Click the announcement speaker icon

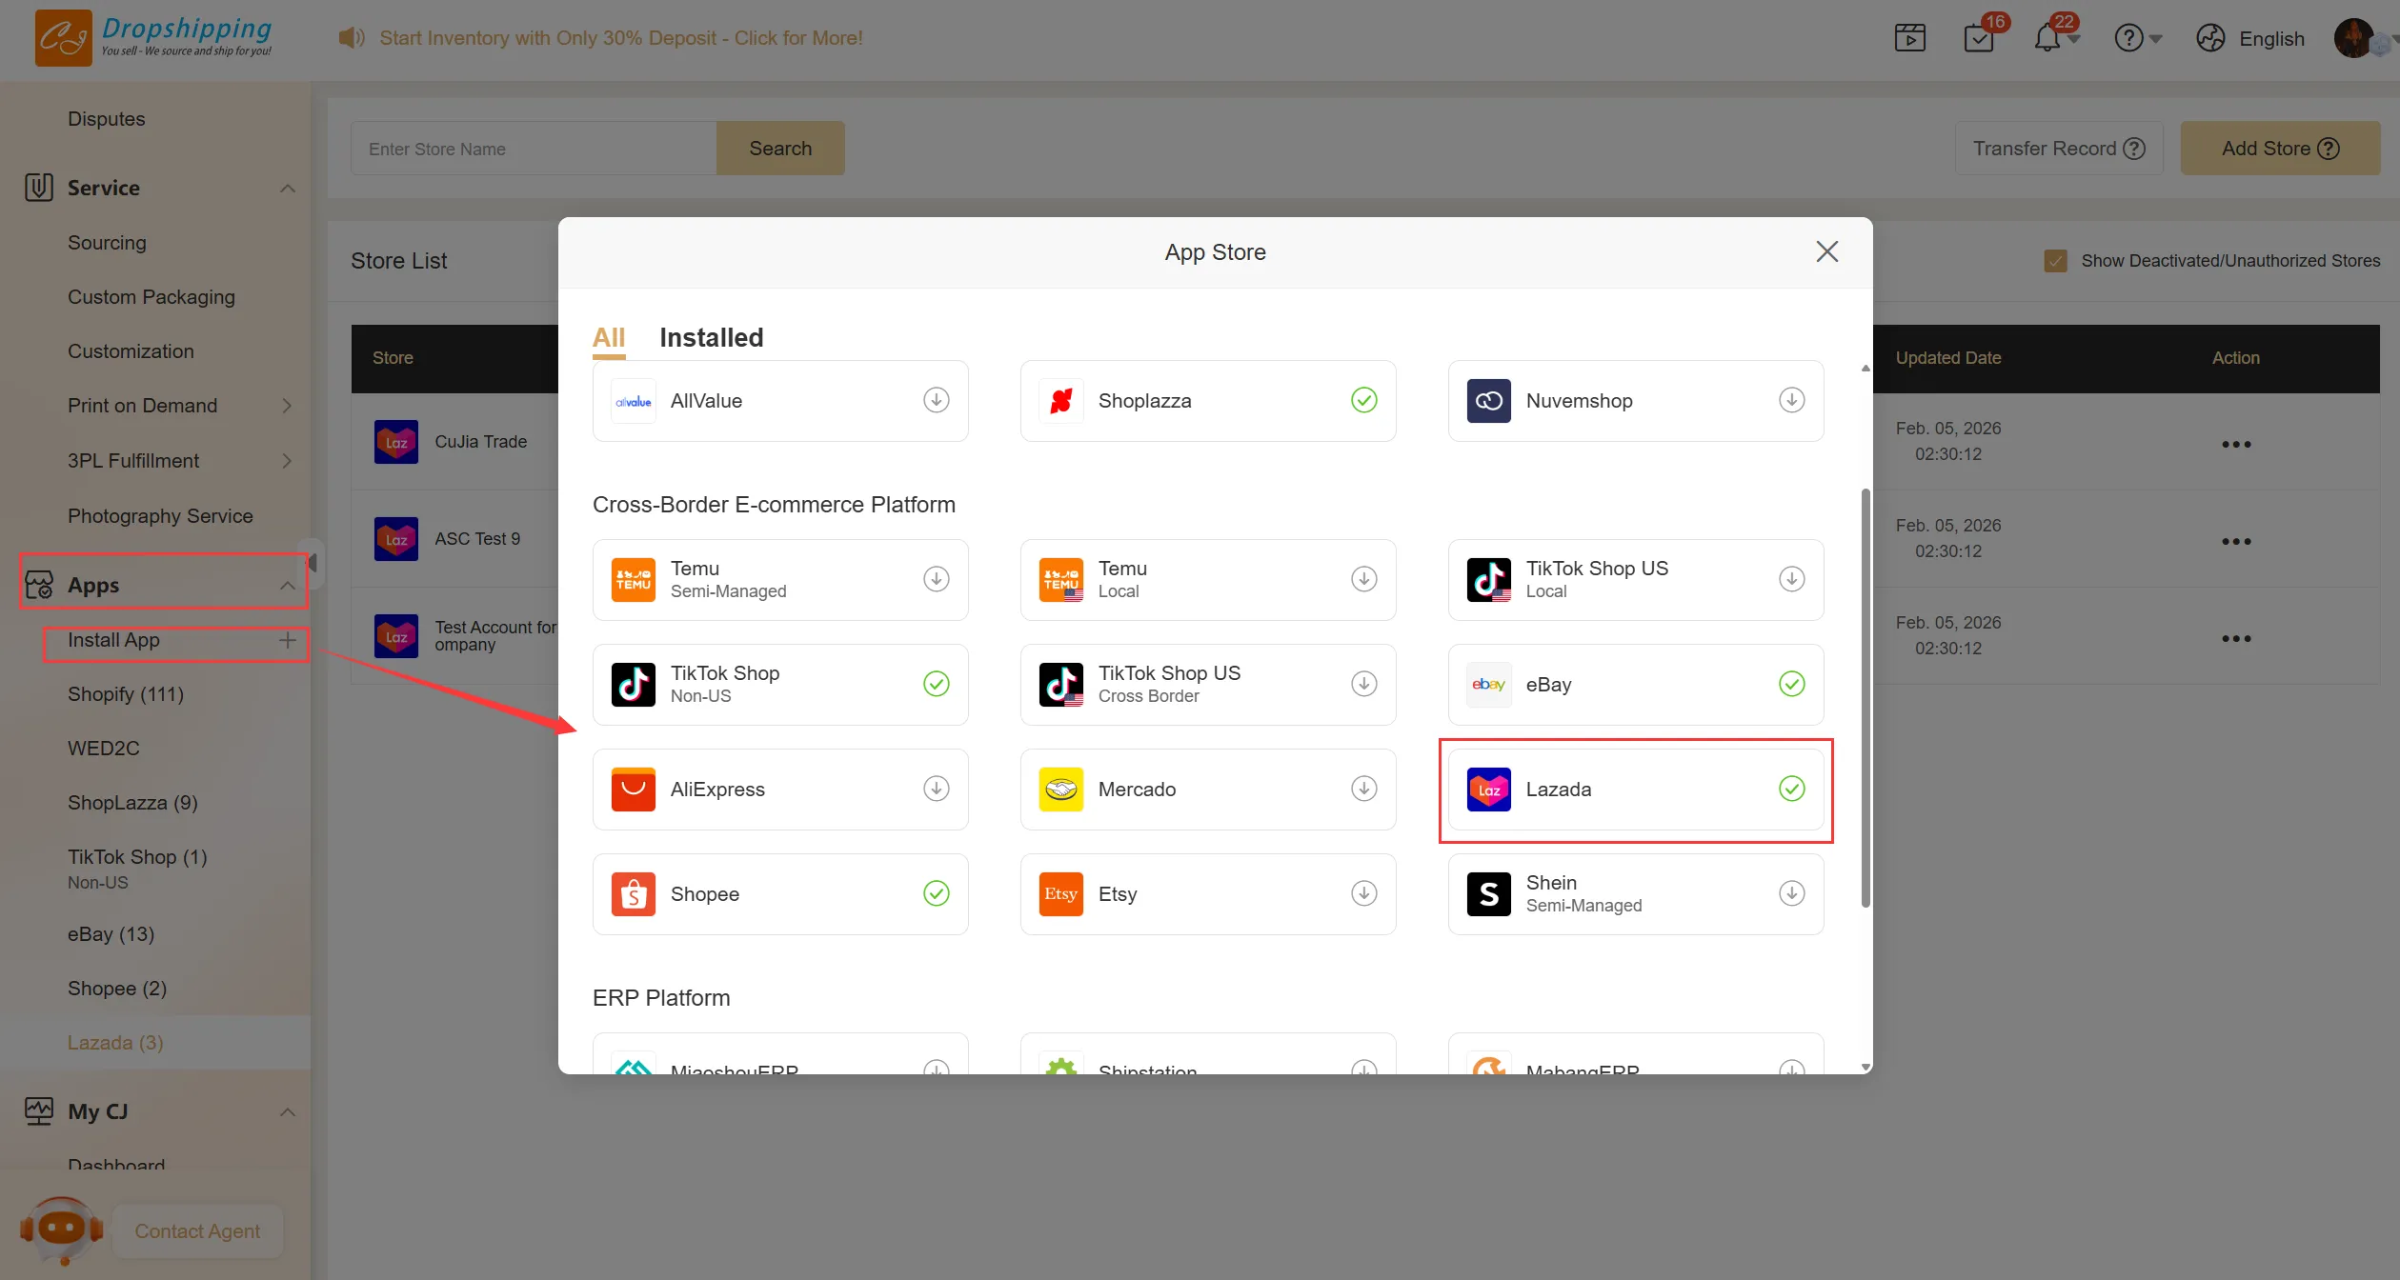click(x=352, y=38)
